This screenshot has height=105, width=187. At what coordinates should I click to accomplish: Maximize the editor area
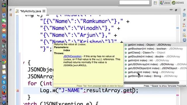[x=176, y=10]
